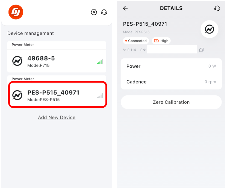Click the SN serial number field
The width and height of the screenshot is (227, 190).
coord(172,49)
